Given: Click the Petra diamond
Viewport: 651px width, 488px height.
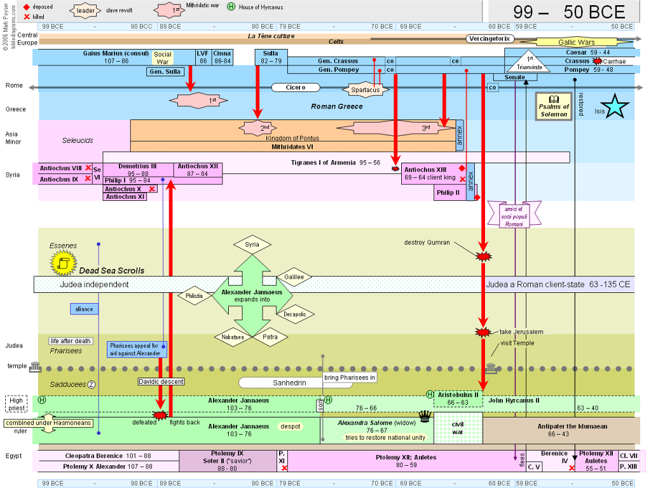Looking at the screenshot, I should coord(270,337).
